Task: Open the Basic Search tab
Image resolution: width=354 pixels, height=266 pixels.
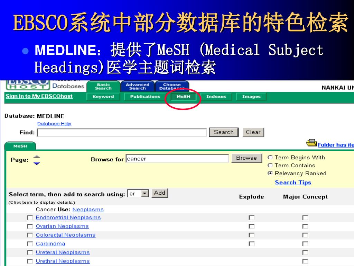Action: (x=103, y=86)
